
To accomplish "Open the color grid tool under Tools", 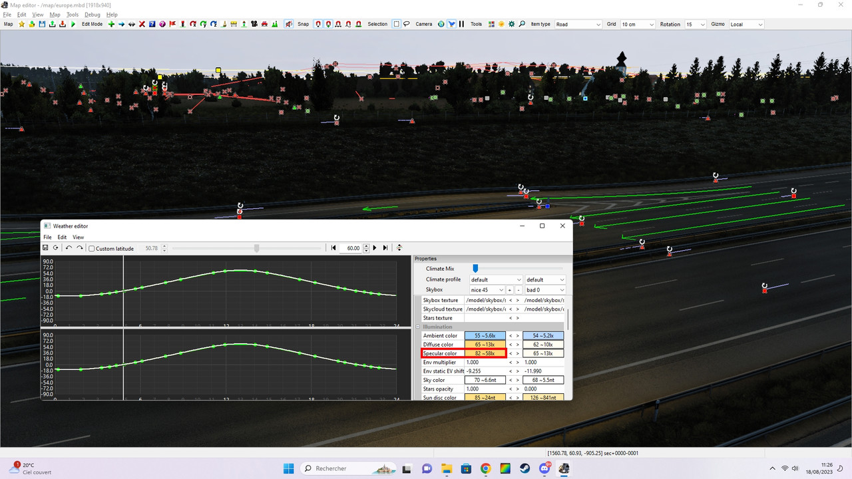I will pyautogui.click(x=491, y=24).
